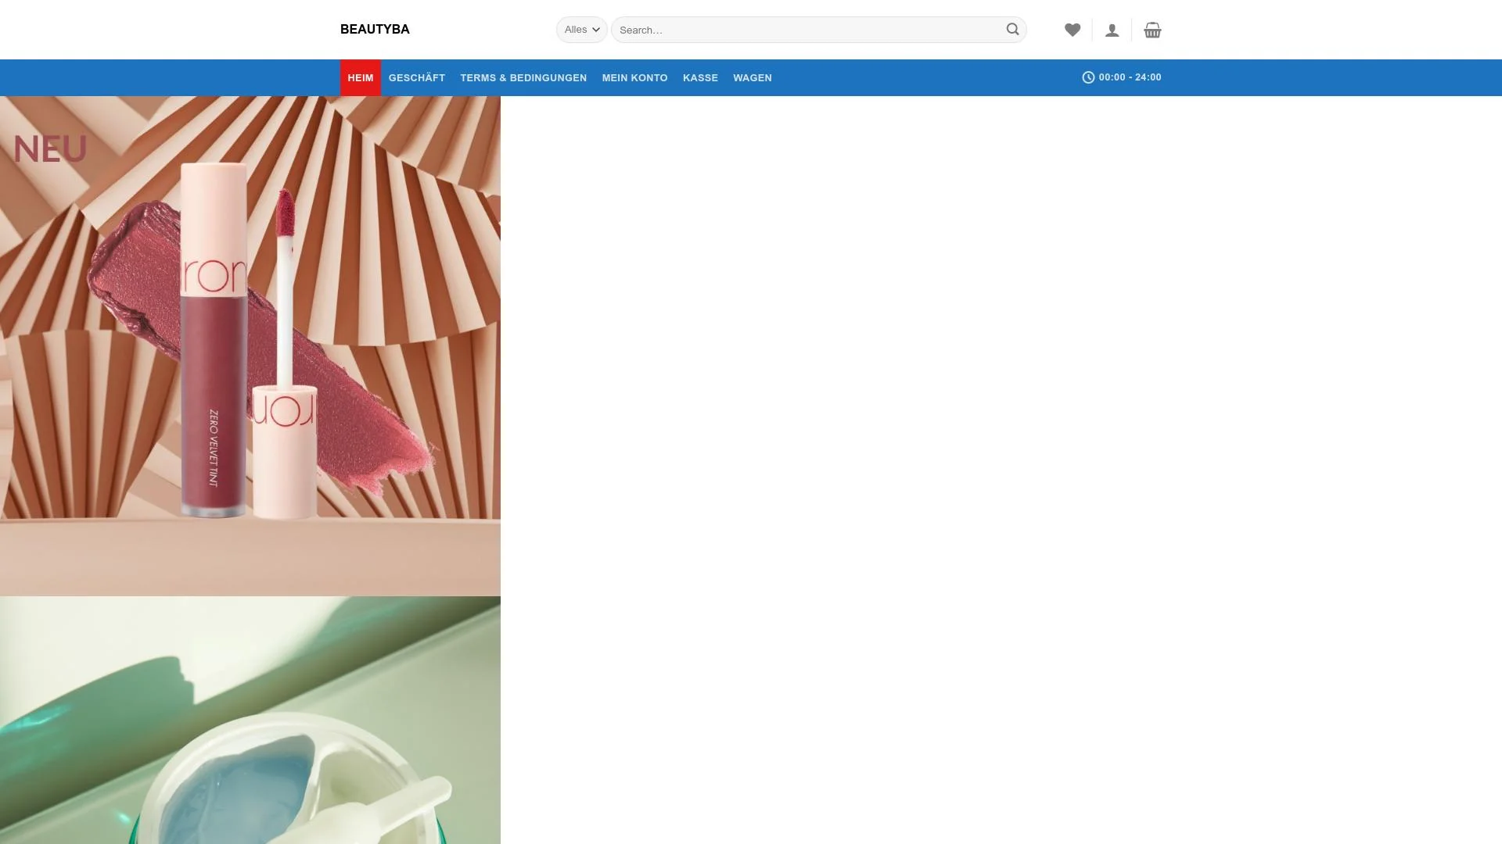Click the clock opening-hours icon
The image size is (1502, 844).
1088,77
